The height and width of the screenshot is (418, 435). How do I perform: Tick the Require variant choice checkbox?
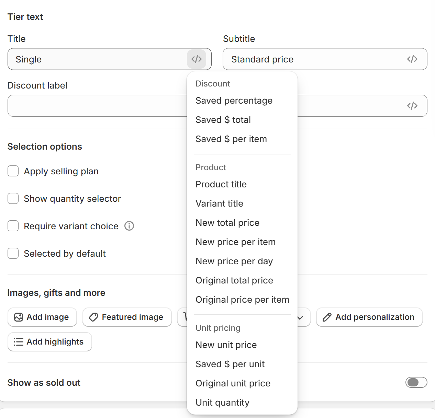[13, 226]
